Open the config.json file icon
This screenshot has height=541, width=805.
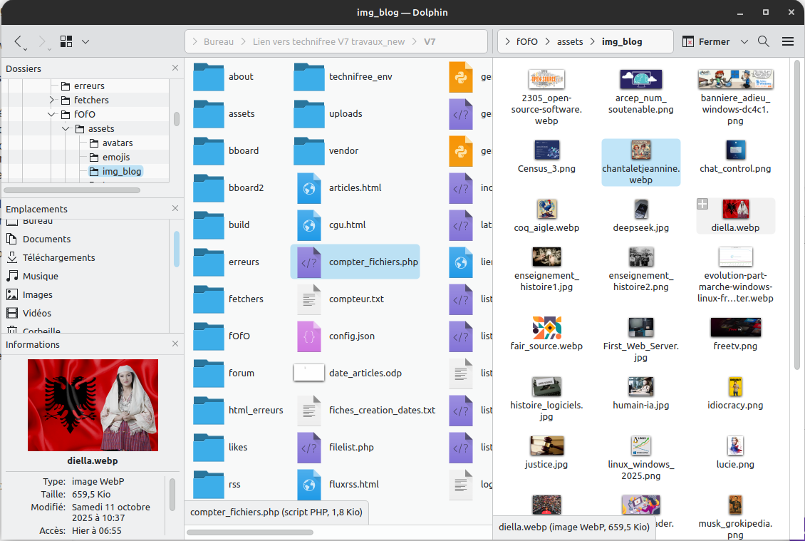[308, 336]
